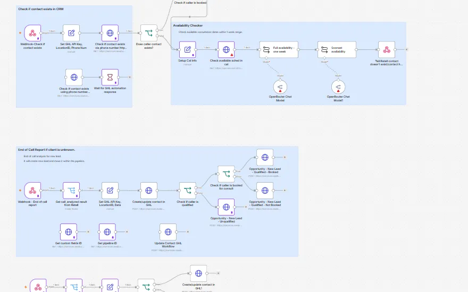Select the Check if caller is qualified node
This screenshot has height=292, width=468.
coord(187,191)
